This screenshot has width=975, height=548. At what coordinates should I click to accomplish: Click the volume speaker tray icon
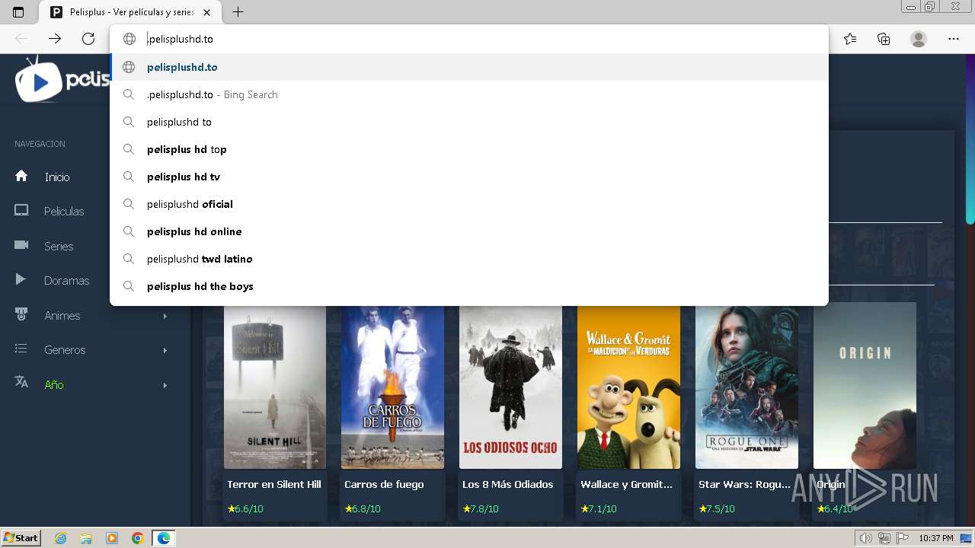point(866,538)
